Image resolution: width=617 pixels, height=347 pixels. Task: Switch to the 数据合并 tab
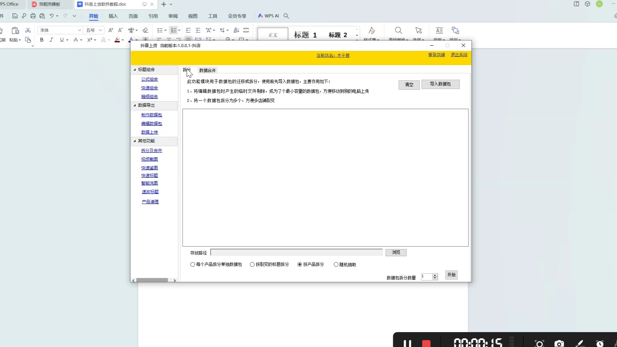[208, 70]
